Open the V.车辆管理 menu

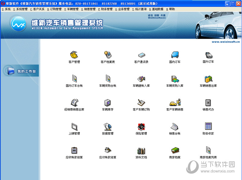tap(72, 9)
